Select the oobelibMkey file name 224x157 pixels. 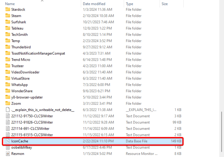pos(22,148)
